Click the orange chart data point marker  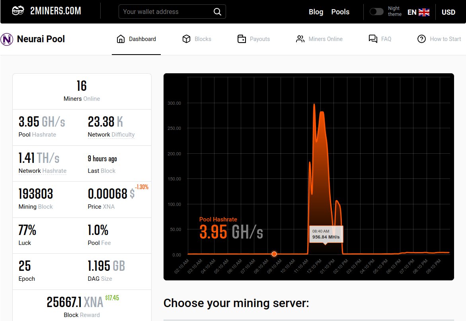274,254
